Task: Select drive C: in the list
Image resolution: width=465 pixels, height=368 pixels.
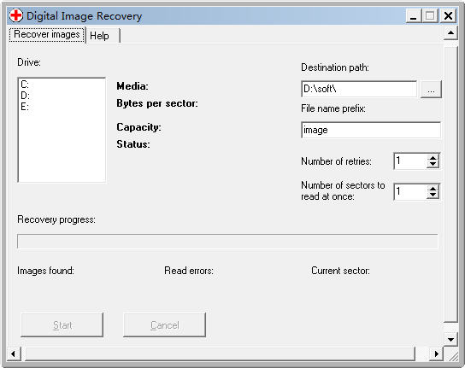Action: (x=25, y=85)
